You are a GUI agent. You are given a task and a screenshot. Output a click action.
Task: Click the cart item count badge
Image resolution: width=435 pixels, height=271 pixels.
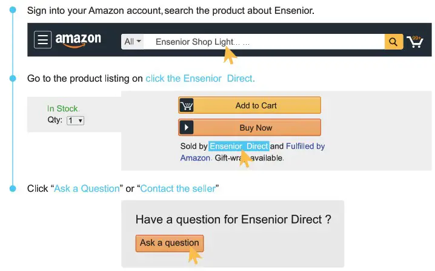(x=416, y=37)
